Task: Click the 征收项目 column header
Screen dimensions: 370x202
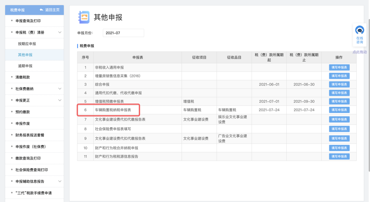Action: point(199,57)
